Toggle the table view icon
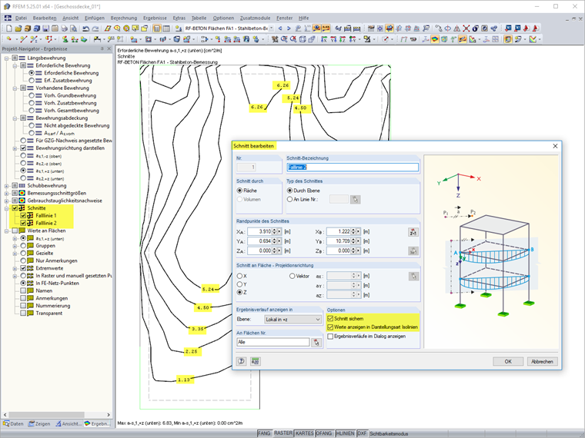Viewport: 585px width, 438px height. click(166, 28)
